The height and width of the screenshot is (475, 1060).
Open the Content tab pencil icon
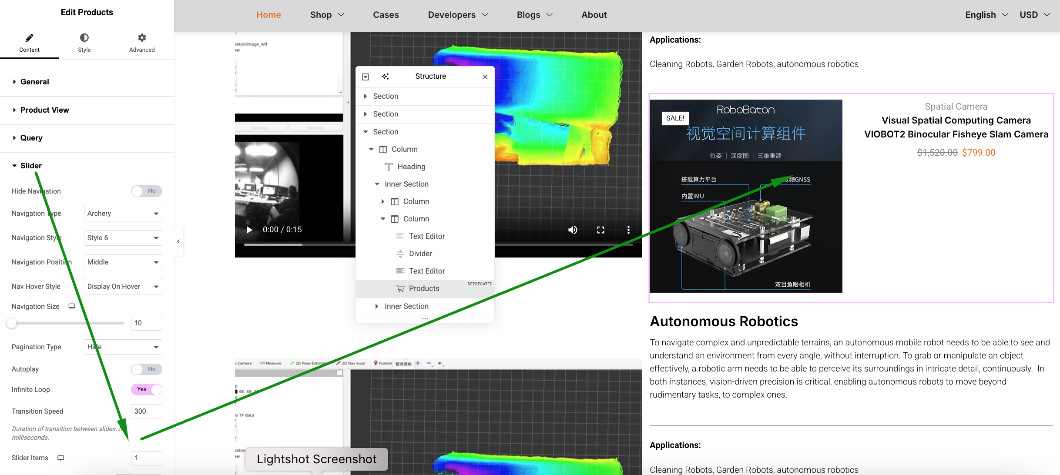pyautogui.click(x=29, y=38)
